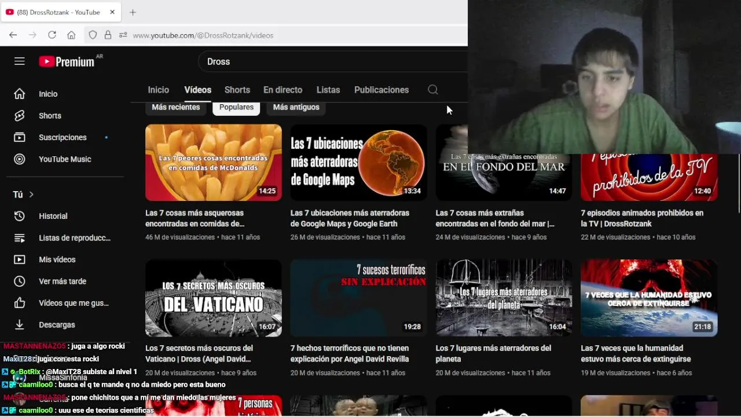Go back with browser back arrow
The height and width of the screenshot is (417, 741).
coord(13,35)
